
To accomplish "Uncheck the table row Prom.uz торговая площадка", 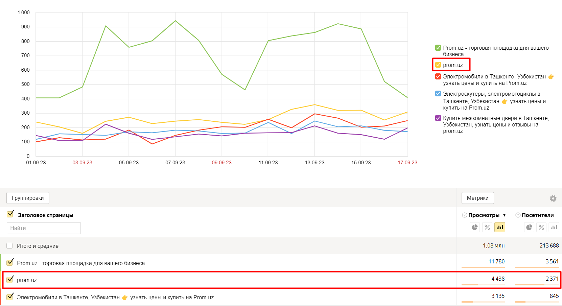I will (x=10, y=262).
